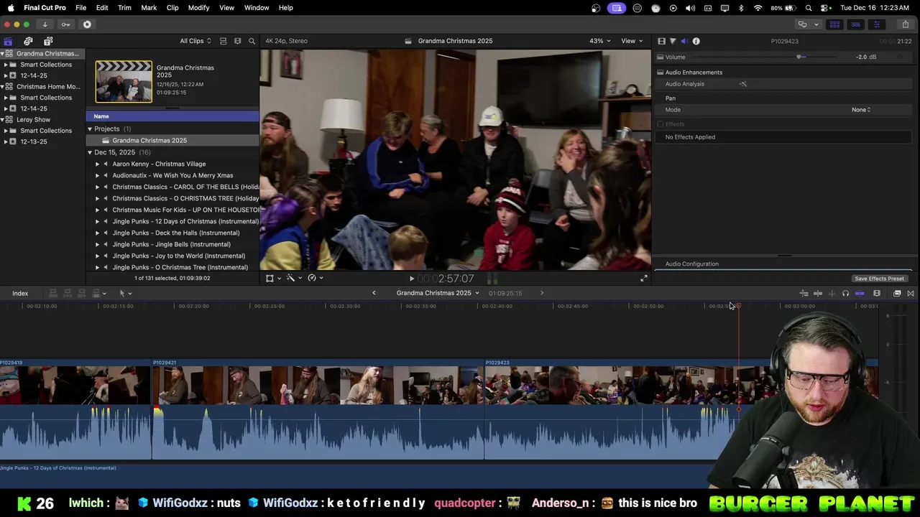Open the Pan Mode None dropdown
The height and width of the screenshot is (517, 920).
click(x=861, y=110)
